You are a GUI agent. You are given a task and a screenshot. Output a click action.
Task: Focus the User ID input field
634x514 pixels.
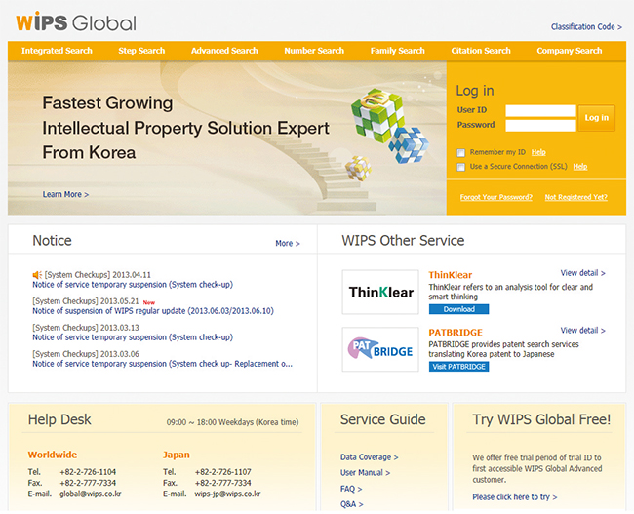point(540,110)
